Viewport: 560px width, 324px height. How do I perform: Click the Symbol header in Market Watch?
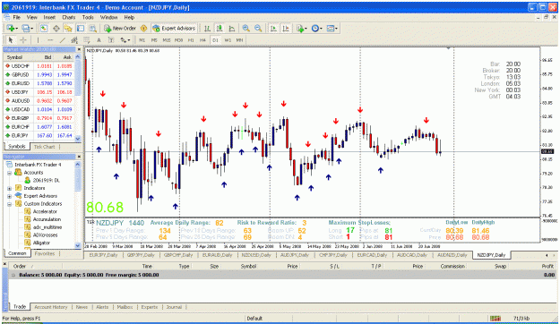coord(14,57)
